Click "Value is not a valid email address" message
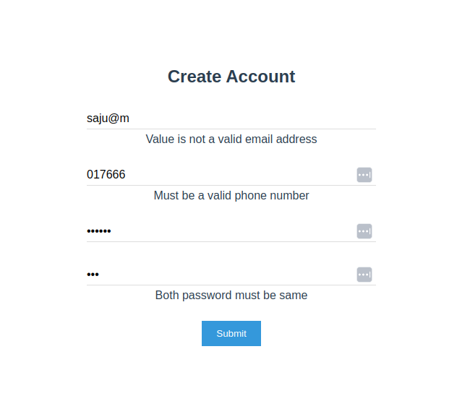 pos(231,139)
